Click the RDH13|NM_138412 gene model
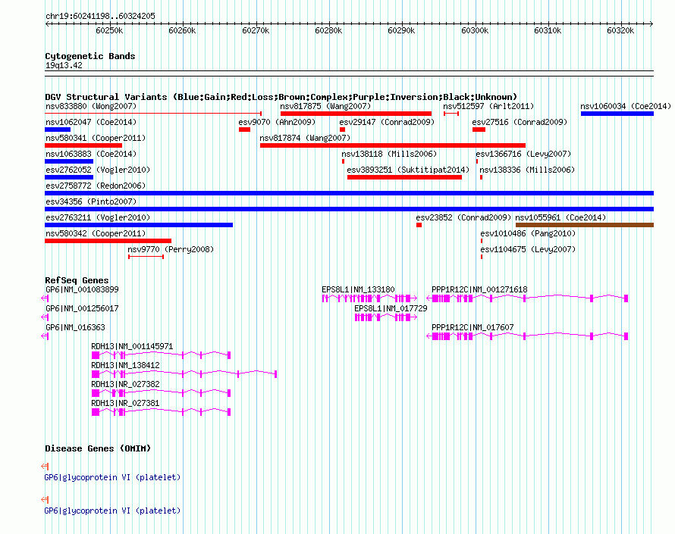Image resolution: width=675 pixels, height=534 pixels. point(184,374)
